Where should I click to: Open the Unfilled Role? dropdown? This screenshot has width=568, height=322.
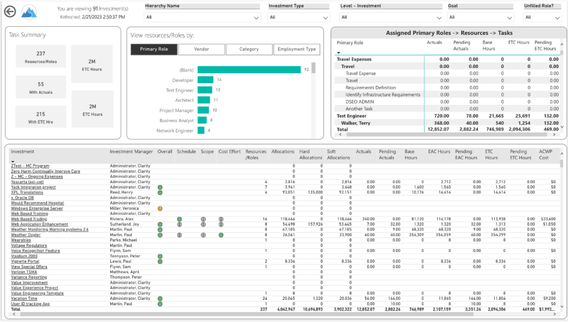[542, 17]
